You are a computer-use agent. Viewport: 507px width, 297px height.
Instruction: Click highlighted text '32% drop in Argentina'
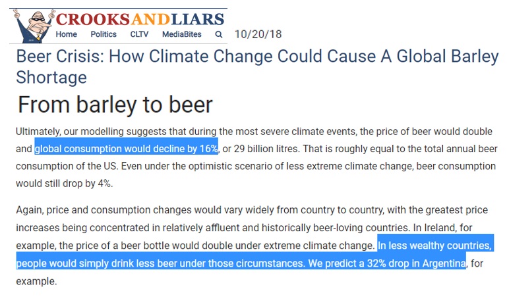point(417,263)
